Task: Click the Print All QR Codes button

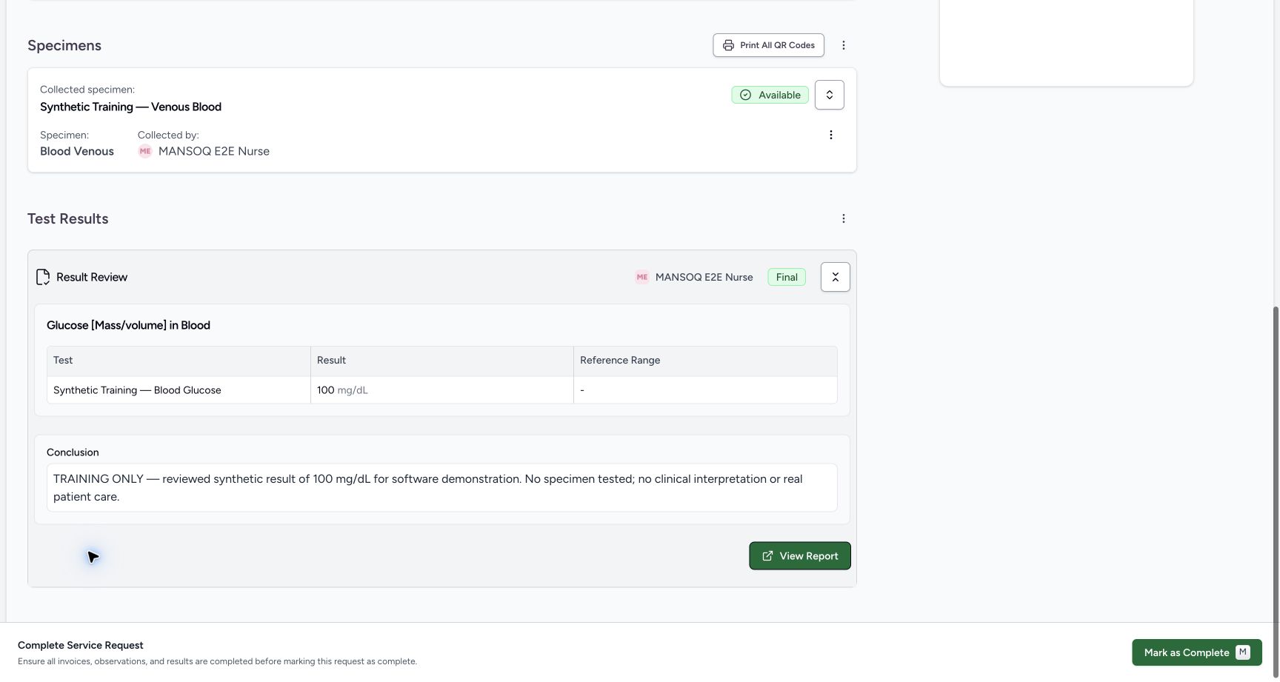Action: tap(768, 45)
